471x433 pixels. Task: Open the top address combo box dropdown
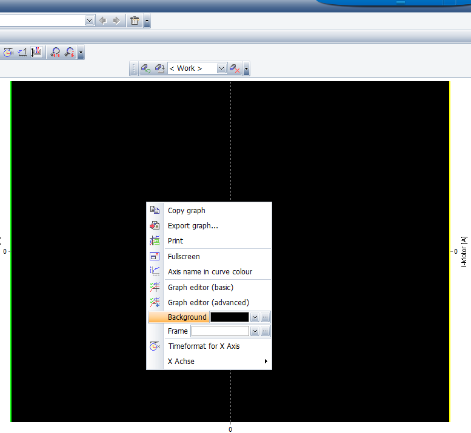point(90,21)
